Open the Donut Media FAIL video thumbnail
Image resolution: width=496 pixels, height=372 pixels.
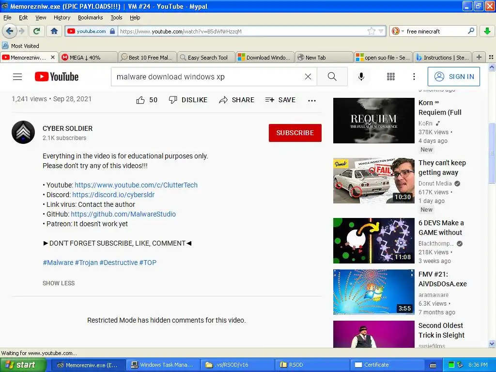[373, 181]
